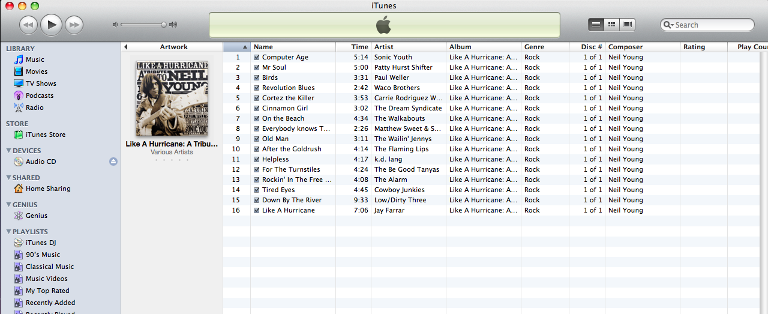Click the Search field
Image resolution: width=768 pixels, height=314 pixels.
point(707,25)
